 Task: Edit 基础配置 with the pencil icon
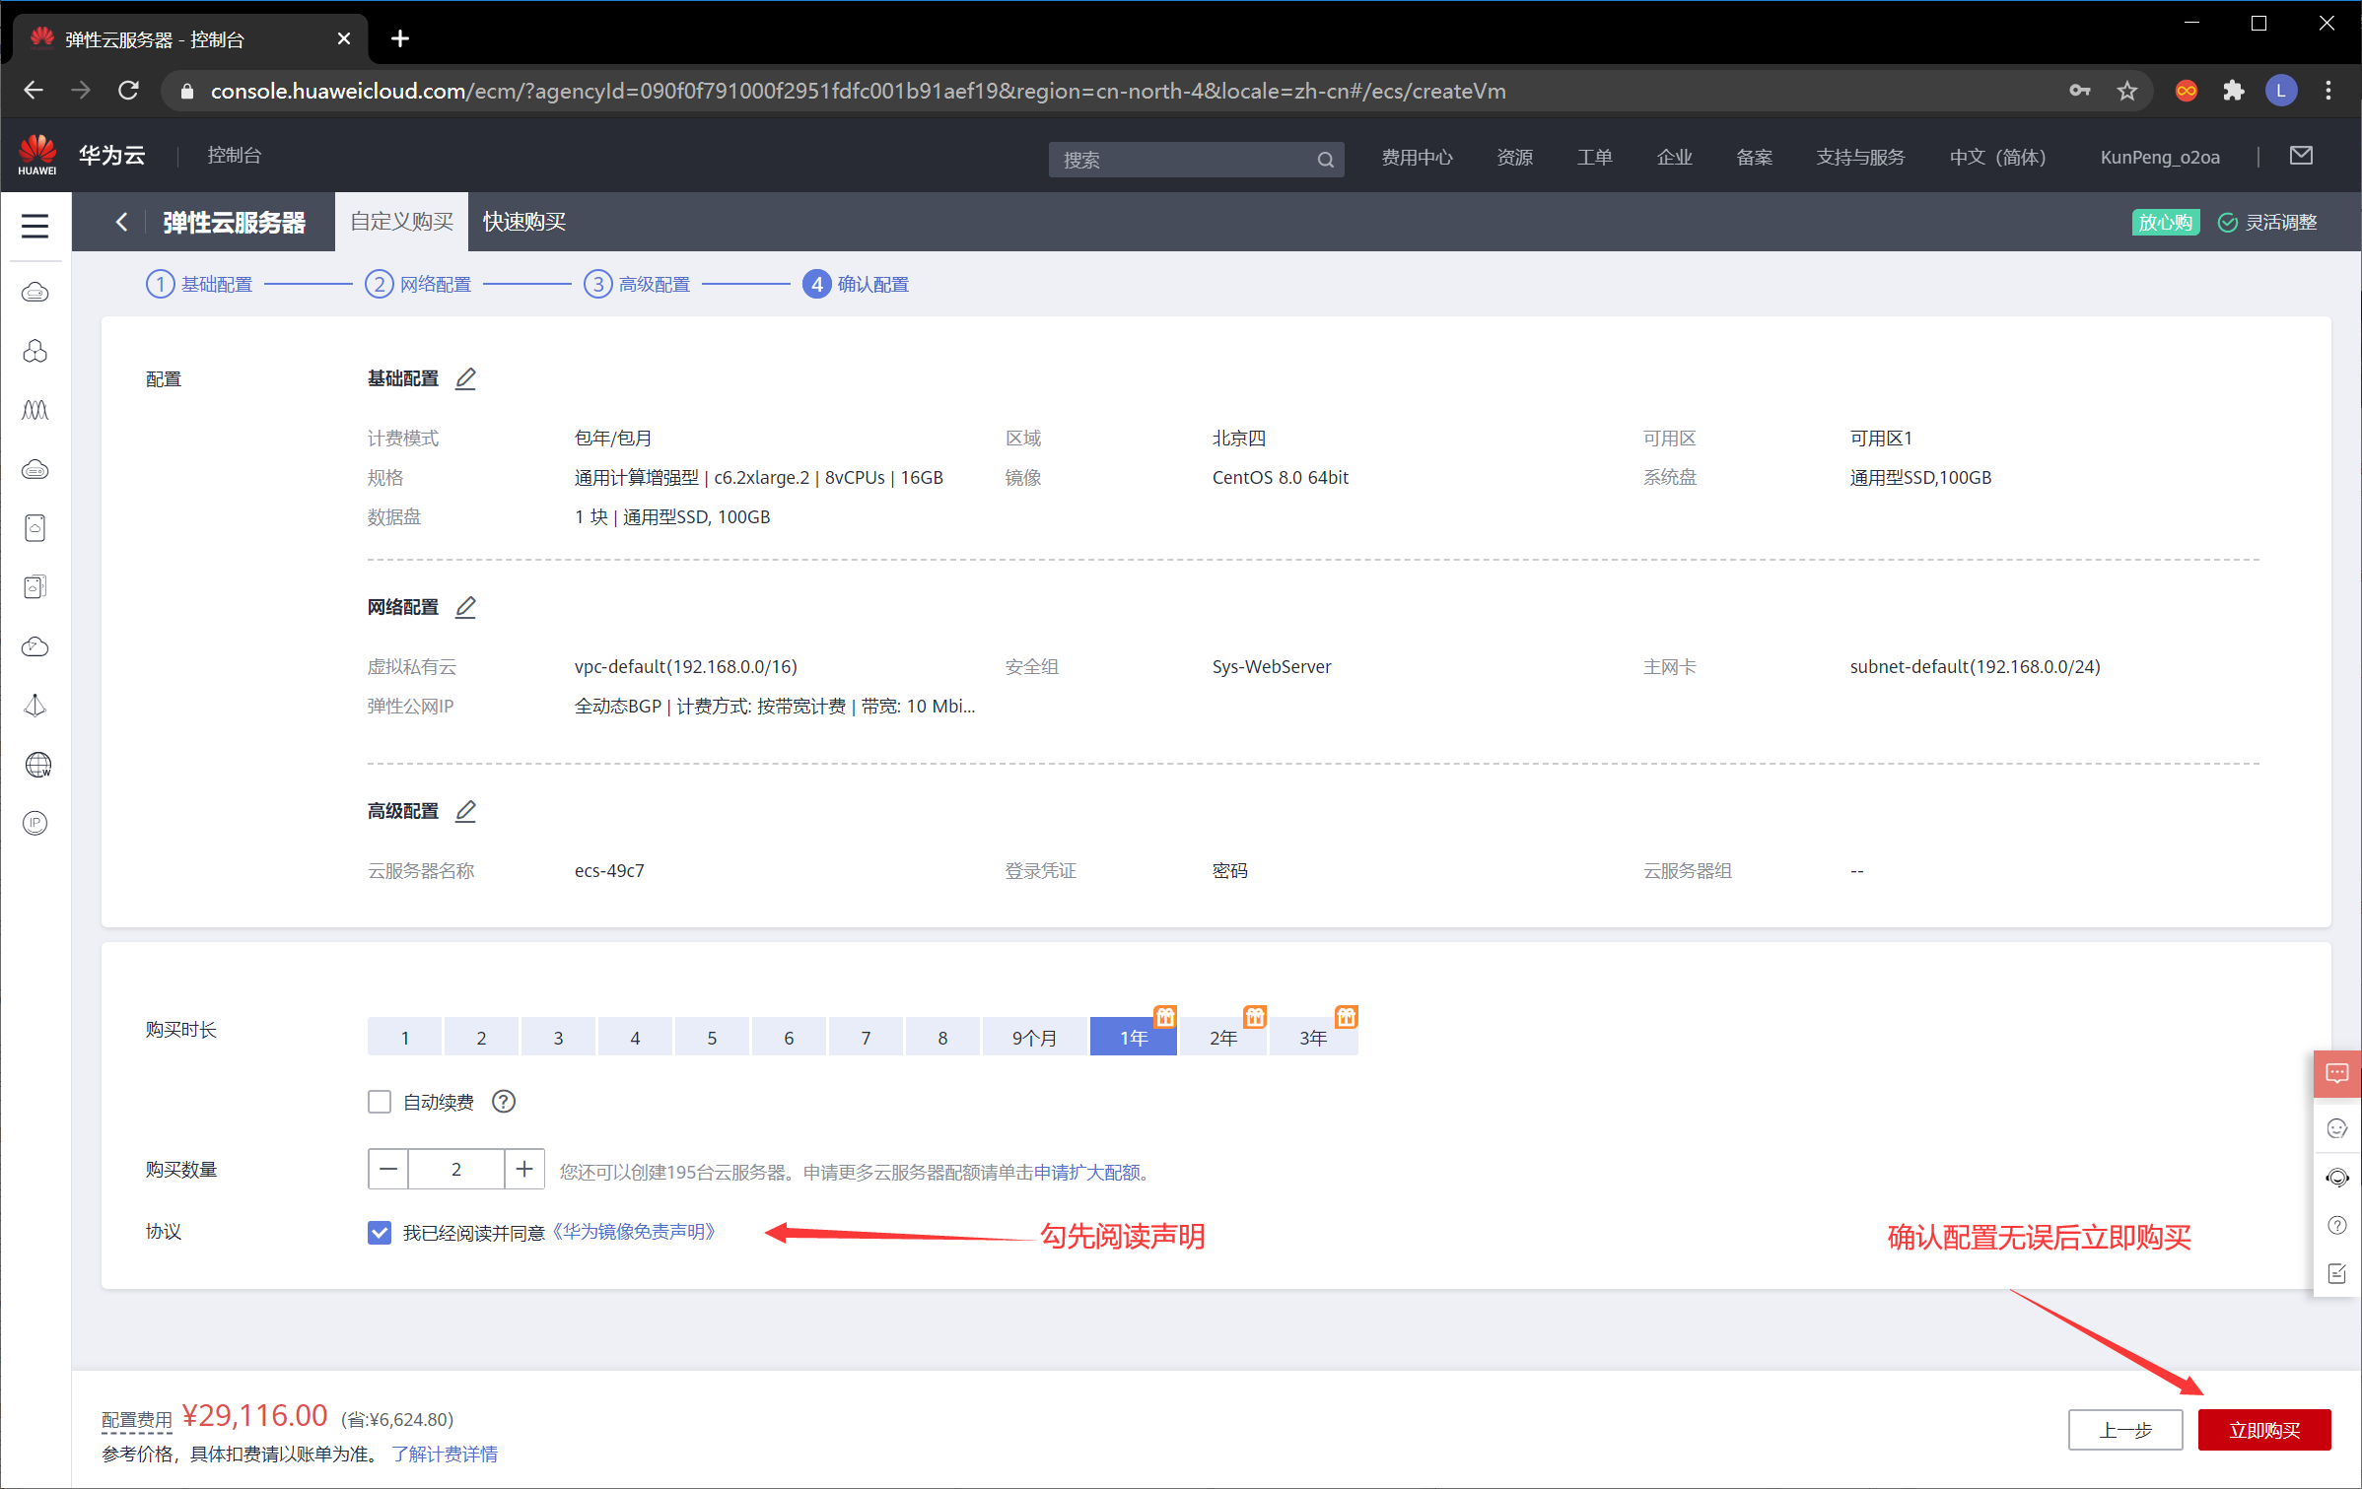[465, 378]
